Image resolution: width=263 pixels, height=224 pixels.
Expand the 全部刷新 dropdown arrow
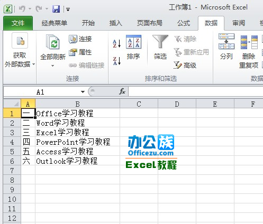[x=52, y=66]
